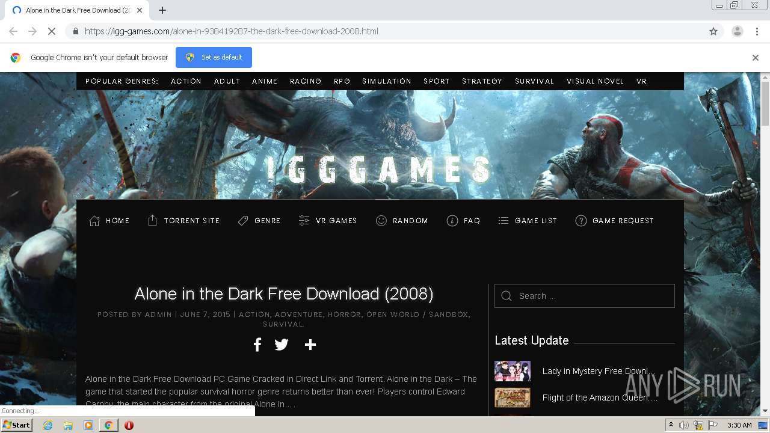Open the SPORT genre link
Image resolution: width=770 pixels, height=433 pixels.
[436, 81]
